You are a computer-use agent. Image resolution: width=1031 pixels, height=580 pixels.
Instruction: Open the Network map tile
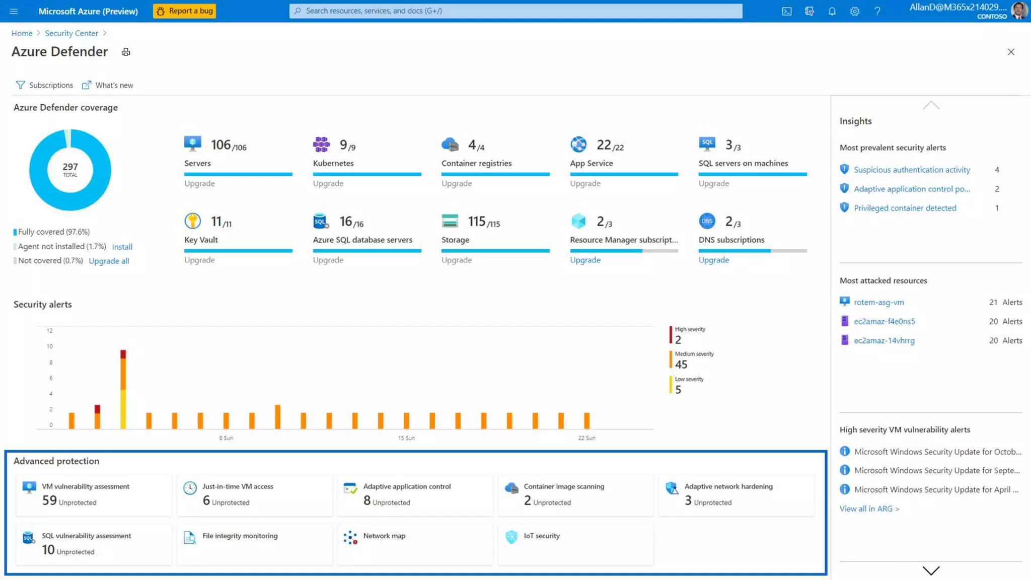(415, 544)
